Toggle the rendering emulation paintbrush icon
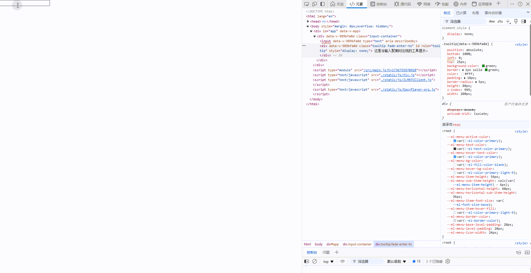The width and height of the screenshot is (531, 273). (x=516, y=21)
